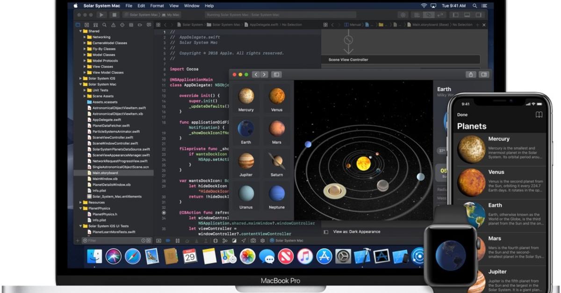Collapse the PlanetPhysics group

coord(80,209)
